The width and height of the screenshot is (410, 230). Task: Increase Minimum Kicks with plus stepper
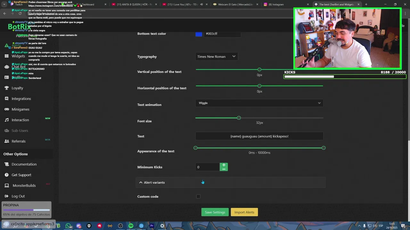tap(224, 165)
